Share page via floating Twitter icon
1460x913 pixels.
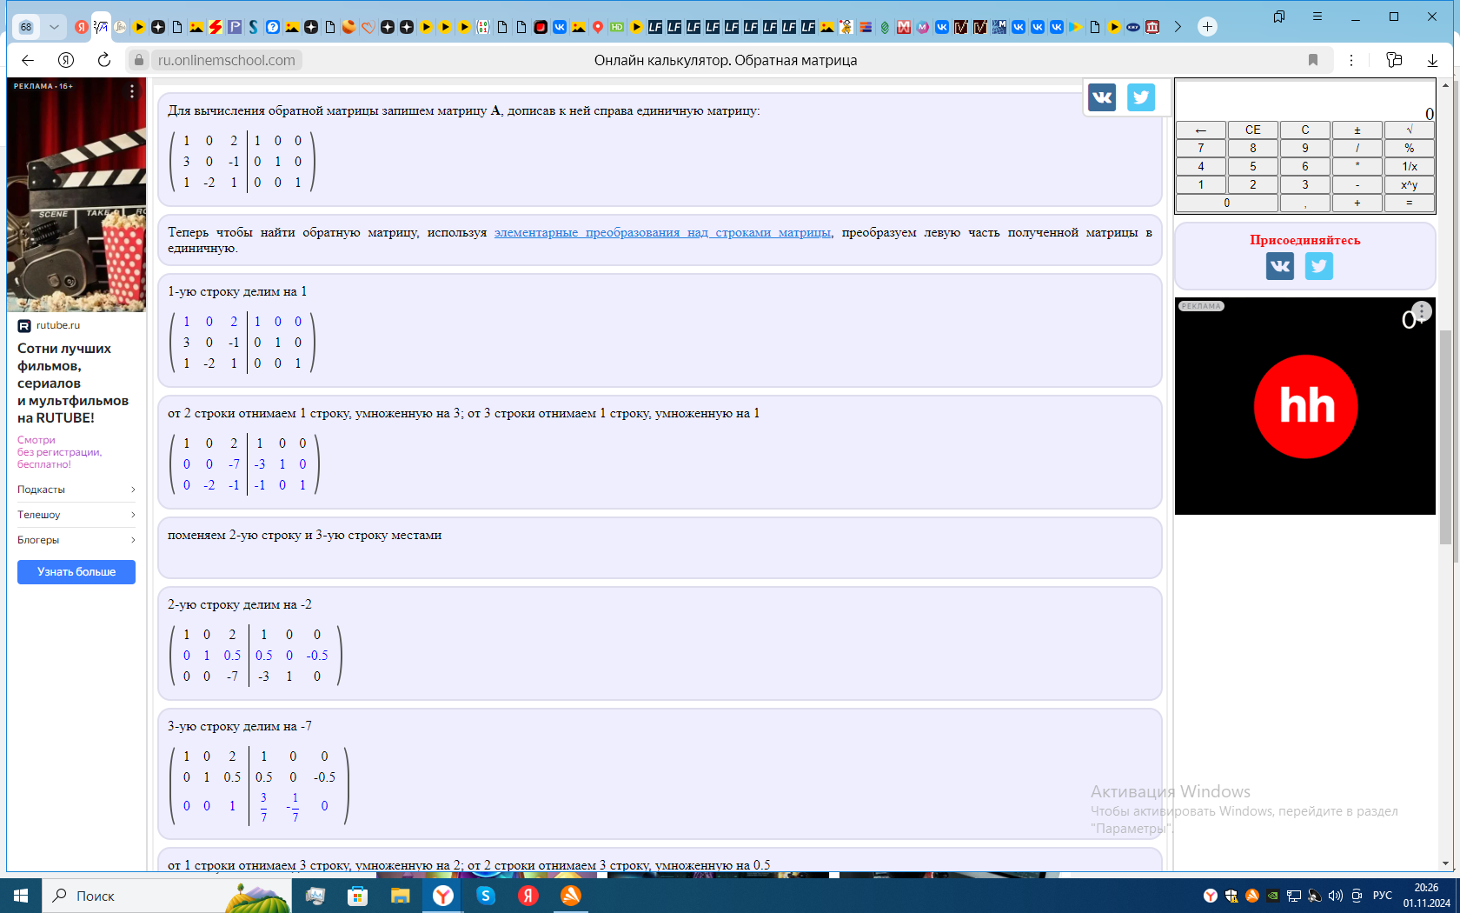1141,97
